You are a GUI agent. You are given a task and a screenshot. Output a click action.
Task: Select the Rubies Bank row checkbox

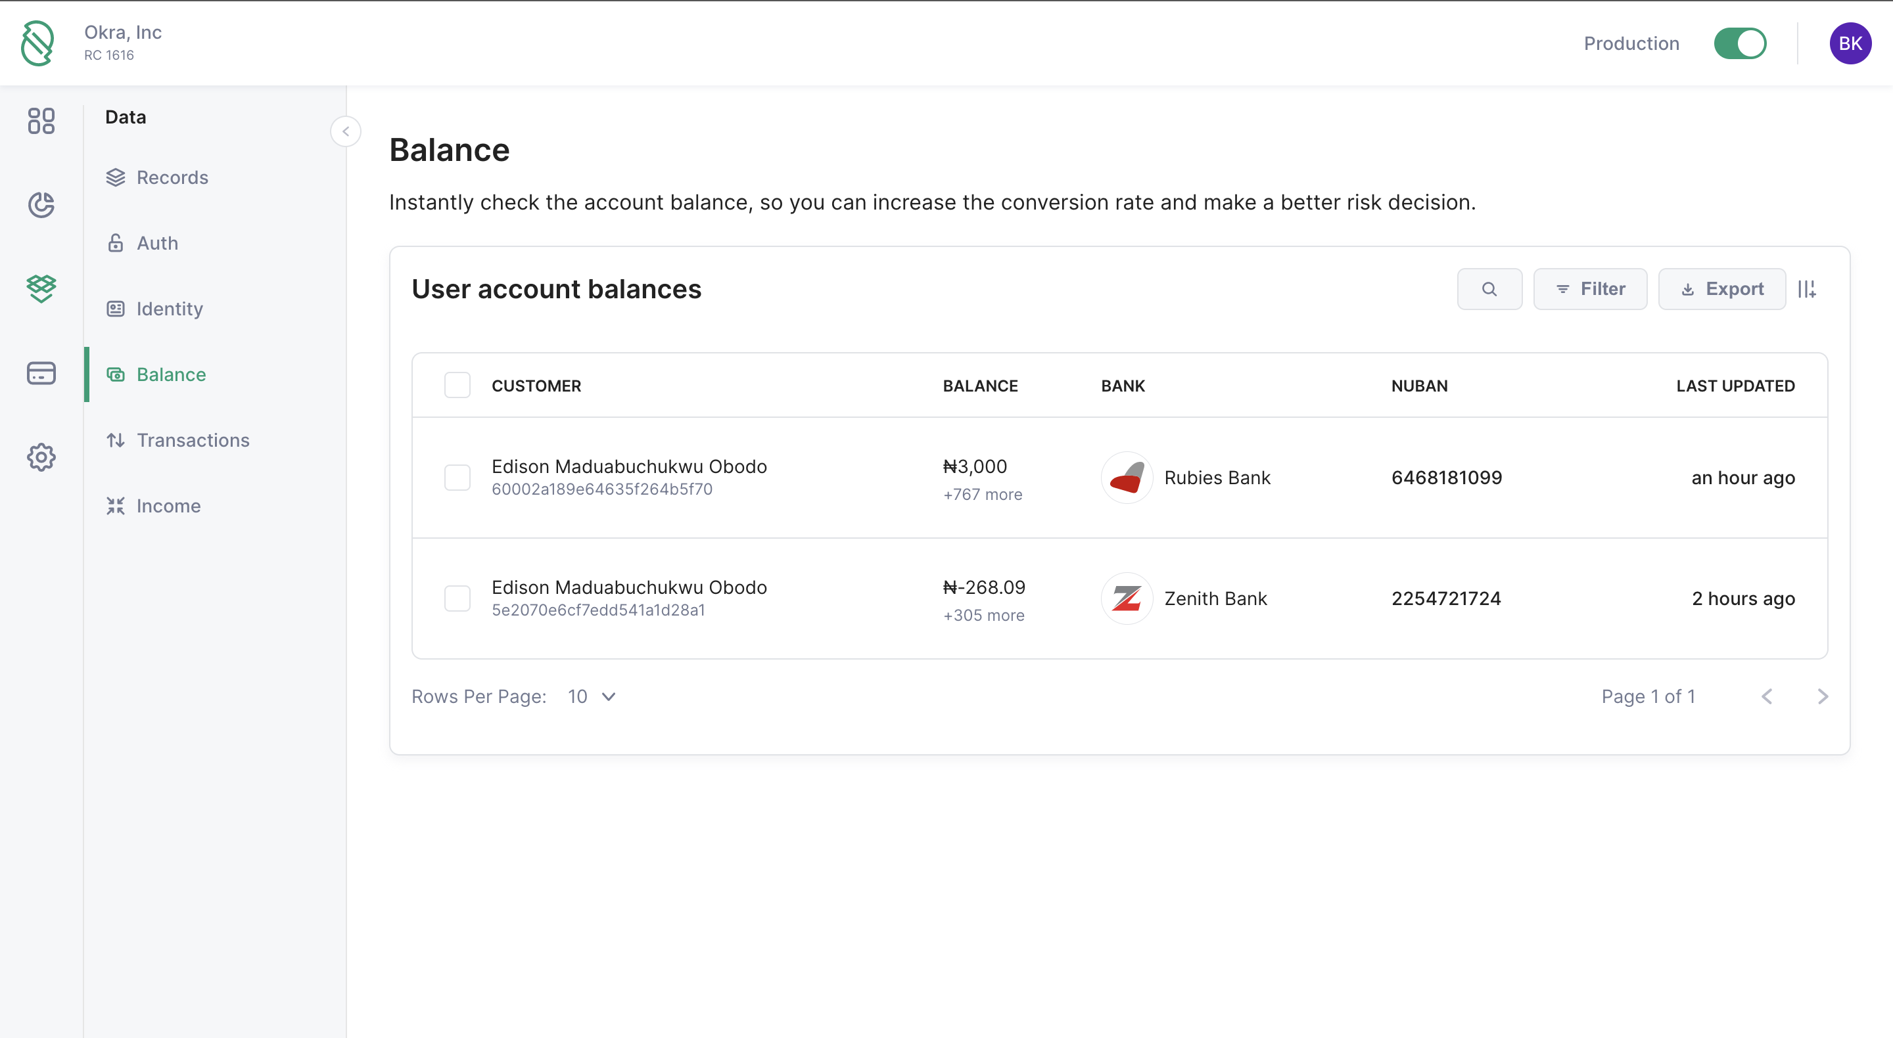tap(457, 478)
